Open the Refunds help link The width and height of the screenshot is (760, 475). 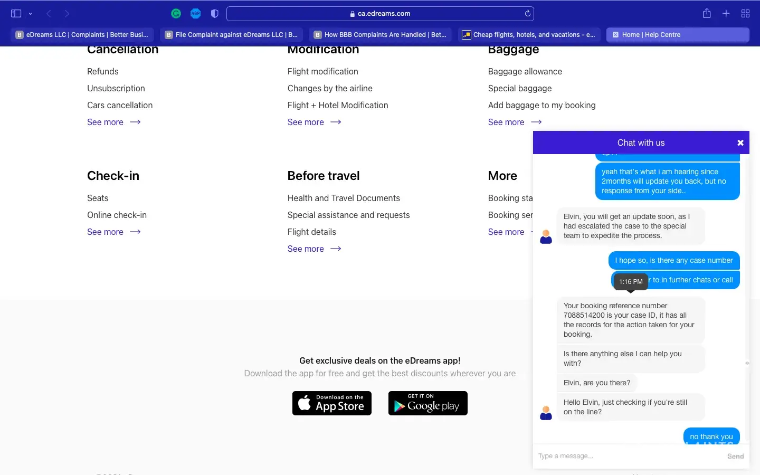pyautogui.click(x=103, y=72)
